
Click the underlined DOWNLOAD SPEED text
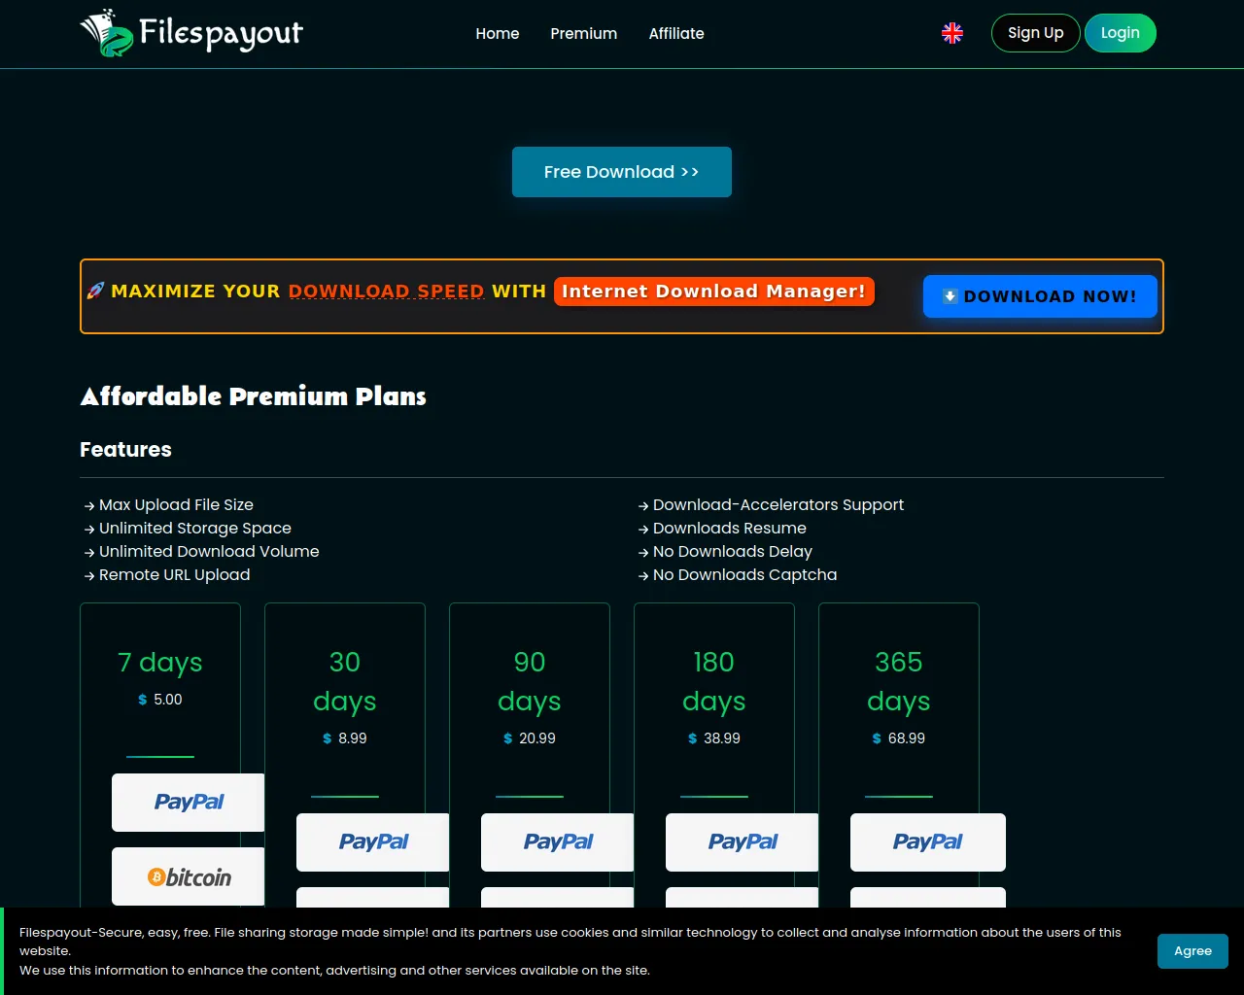pos(386,292)
